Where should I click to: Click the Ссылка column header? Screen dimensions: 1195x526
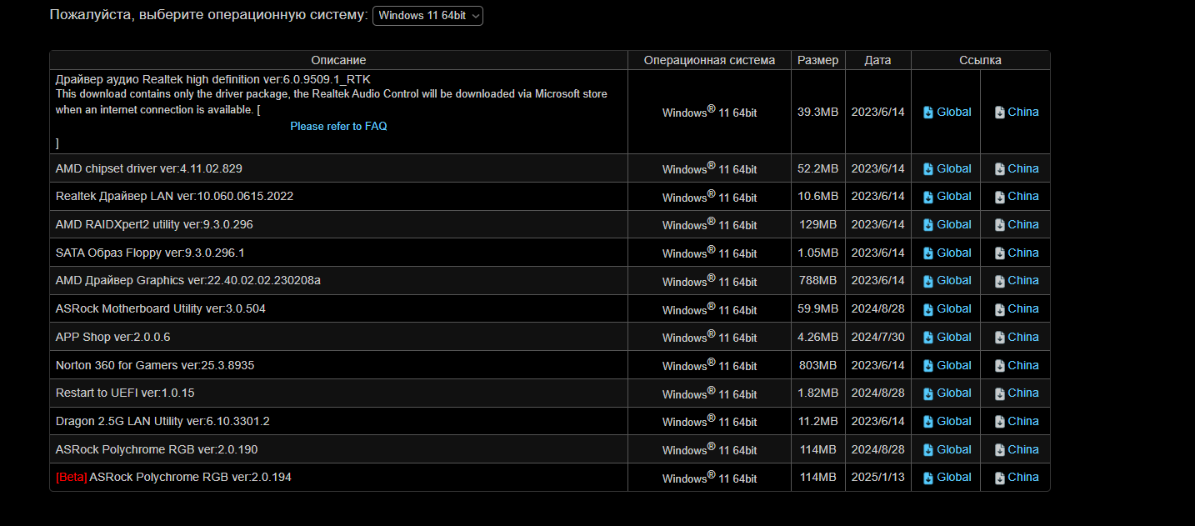[981, 60]
